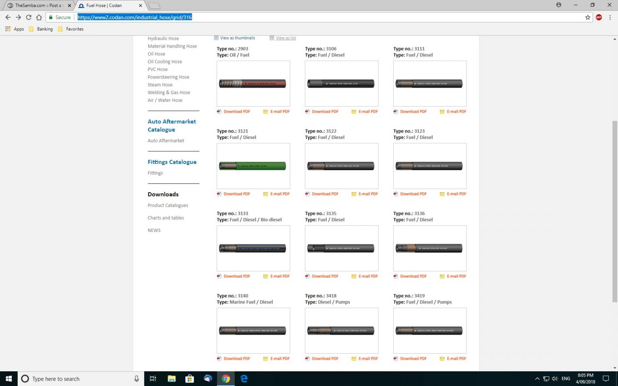The width and height of the screenshot is (618, 386).
Task: Bookmark this page with the star icon
Action: [587, 17]
